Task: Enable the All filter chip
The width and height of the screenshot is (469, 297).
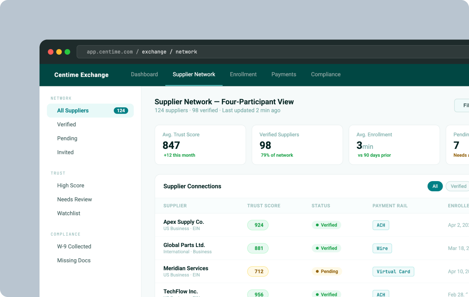Action: point(435,186)
